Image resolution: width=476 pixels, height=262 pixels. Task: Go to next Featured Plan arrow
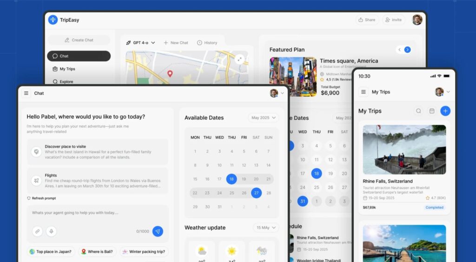tap(407, 50)
